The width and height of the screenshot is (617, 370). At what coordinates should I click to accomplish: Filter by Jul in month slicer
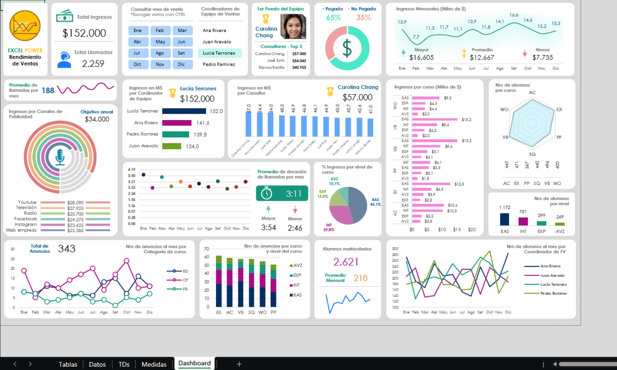(x=138, y=53)
